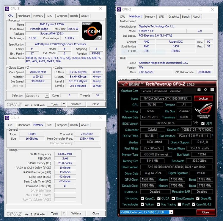Viewport: 223px width, 221px height.
Task: Toggle the UEFI checkbox
Action: [203, 123]
